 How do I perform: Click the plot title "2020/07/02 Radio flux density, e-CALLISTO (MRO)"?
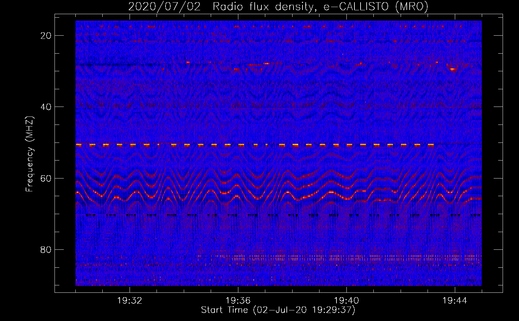278,6
